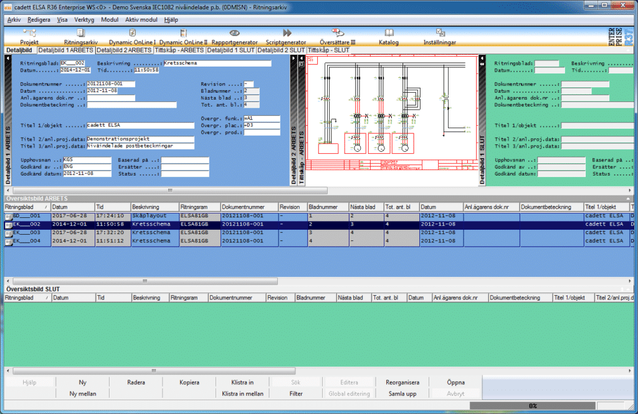Click the sheet icon for row EK___003

point(8,233)
